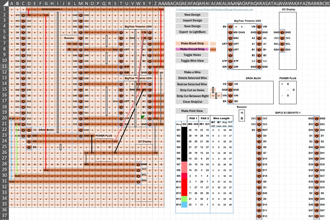Click the Wire Length header cell
This screenshot has width=330, height=220.
click(x=221, y=118)
